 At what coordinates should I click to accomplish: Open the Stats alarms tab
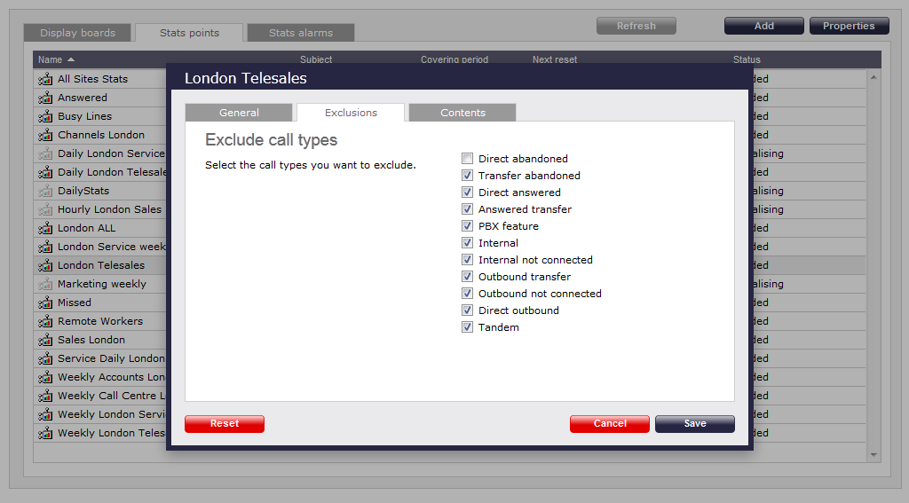[300, 33]
